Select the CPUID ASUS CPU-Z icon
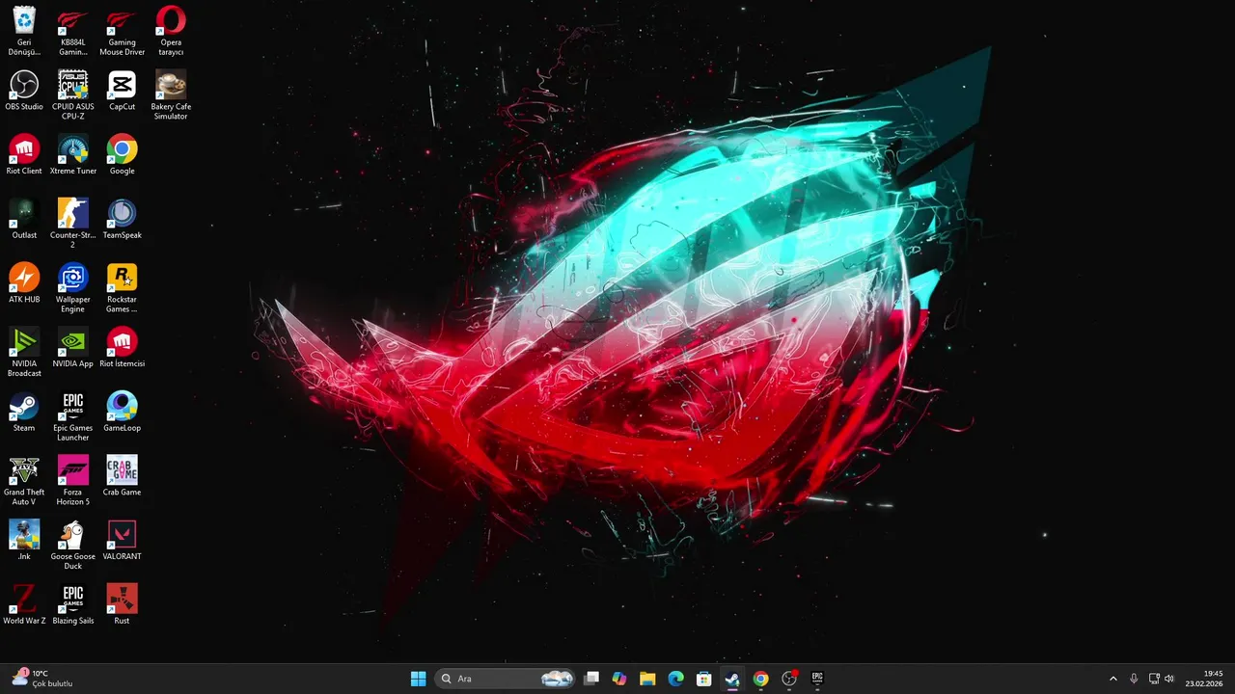Screen dimensions: 1235x694 (72, 95)
